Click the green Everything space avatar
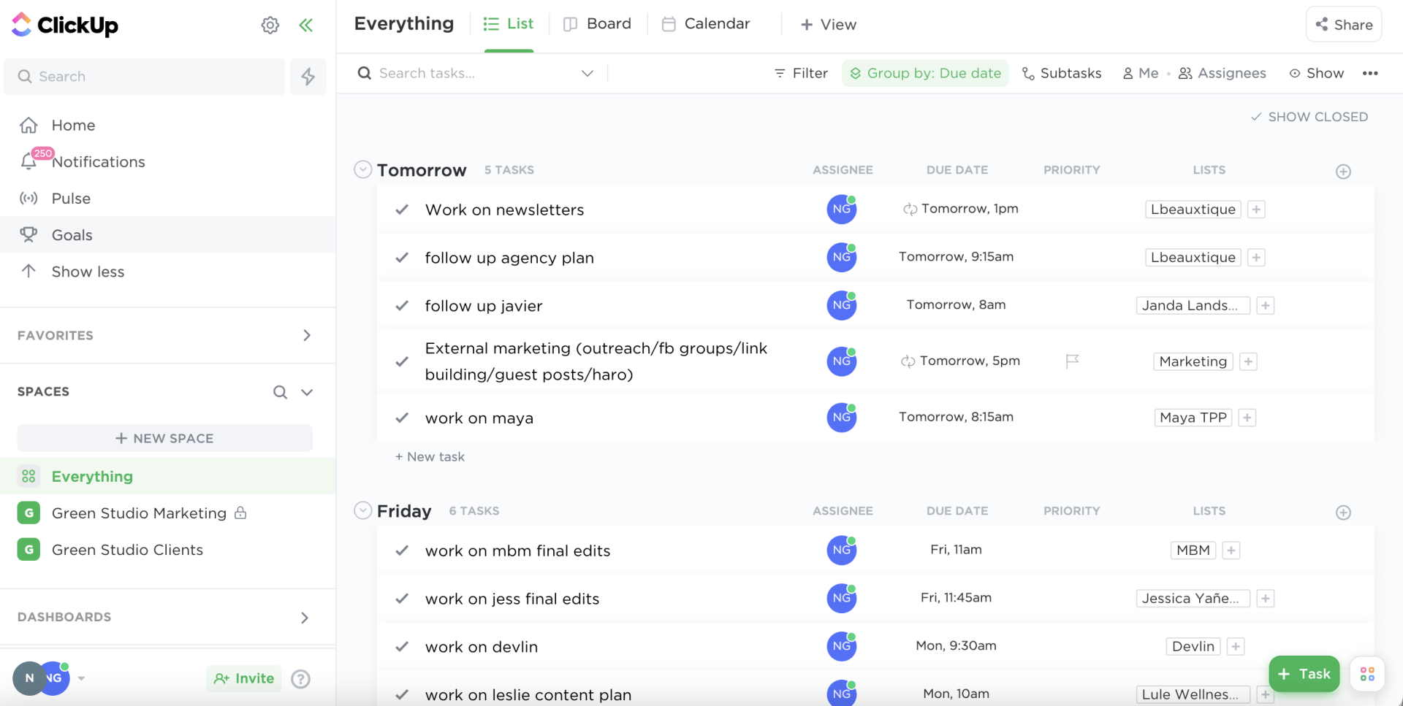 tap(28, 476)
